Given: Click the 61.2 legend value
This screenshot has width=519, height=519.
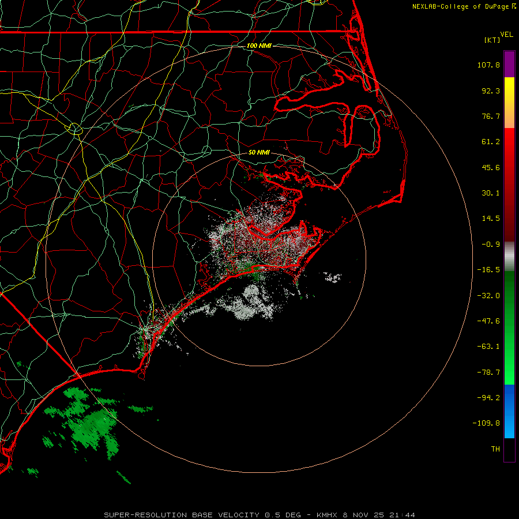Looking at the screenshot, I should 491,142.
